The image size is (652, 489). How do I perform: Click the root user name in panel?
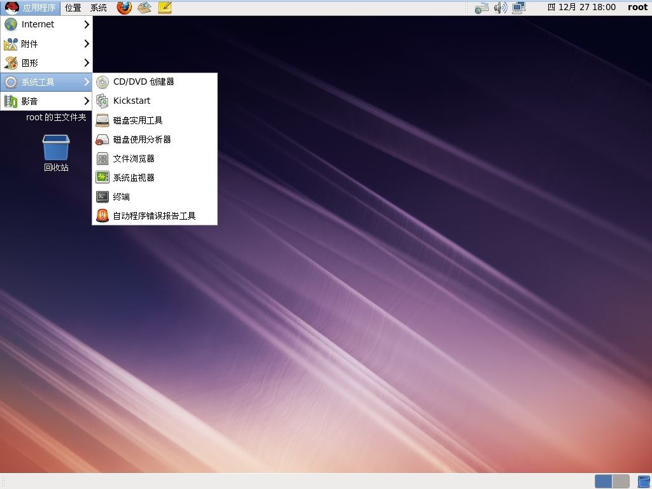tap(637, 8)
